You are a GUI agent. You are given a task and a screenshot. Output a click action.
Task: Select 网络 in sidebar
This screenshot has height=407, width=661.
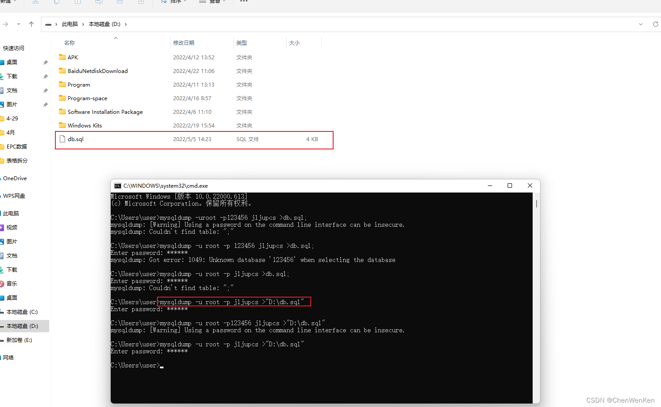coord(8,358)
